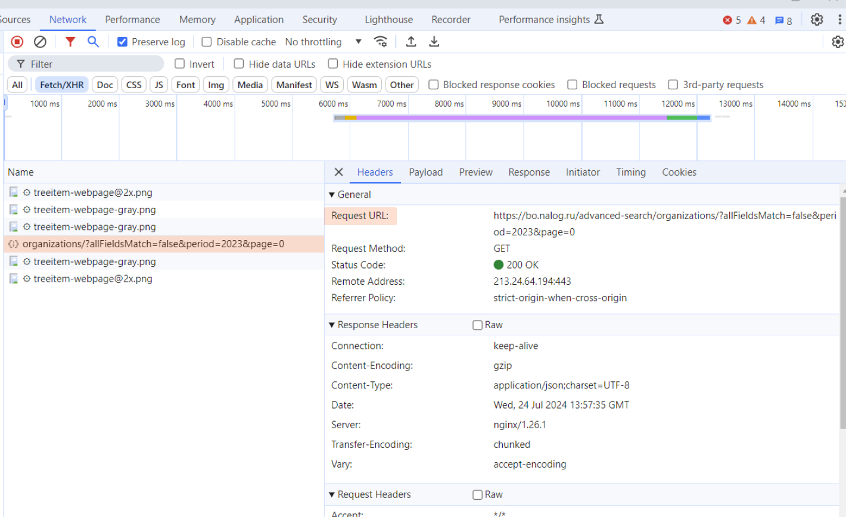Collapse the Request Headers section
The width and height of the screenshot is (846, 517).
coord(332,494)
